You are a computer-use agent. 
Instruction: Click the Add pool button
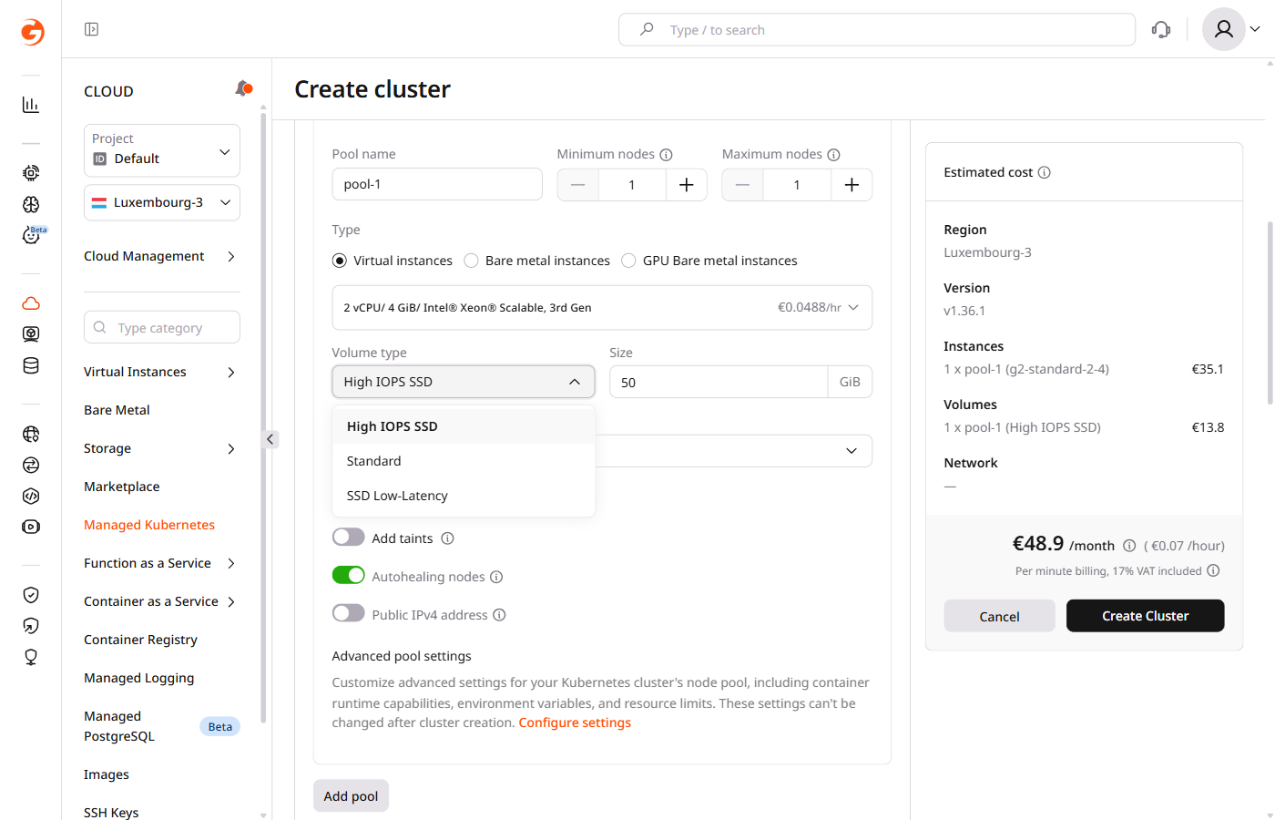click(x=351, y=796)
